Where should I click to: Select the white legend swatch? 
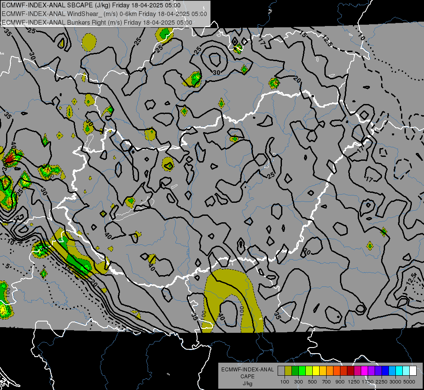tap(413, 371)
